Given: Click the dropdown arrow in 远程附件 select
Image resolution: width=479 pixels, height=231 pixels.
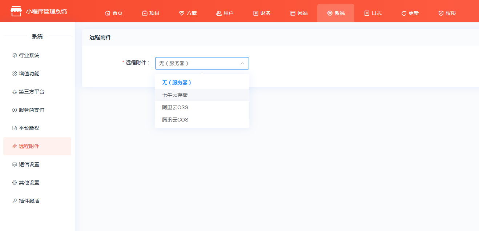Looking at the screenshot, I should coord(242,63).
